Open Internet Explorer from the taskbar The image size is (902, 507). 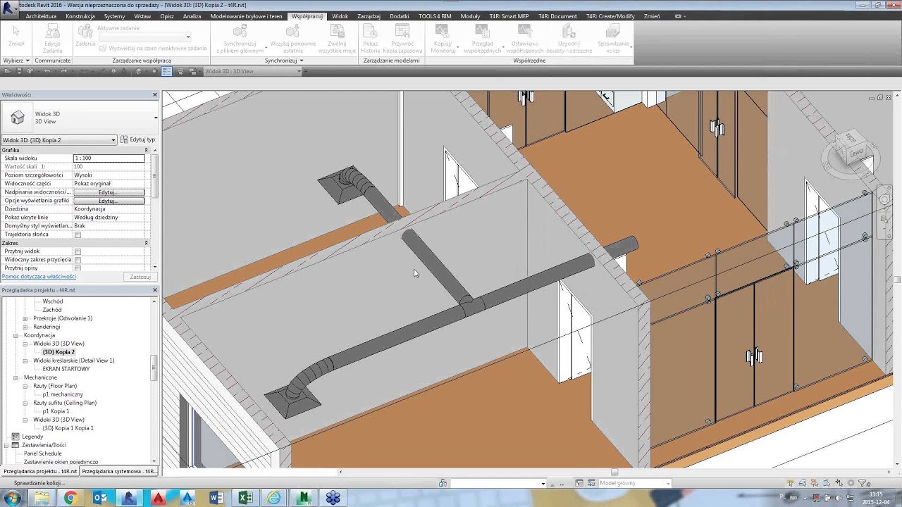click(x=274, y=498)
